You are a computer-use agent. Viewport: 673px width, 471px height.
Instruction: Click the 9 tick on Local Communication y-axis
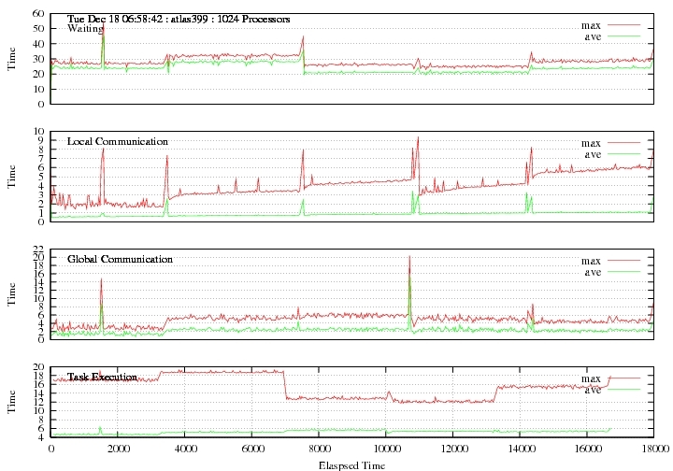41,140
